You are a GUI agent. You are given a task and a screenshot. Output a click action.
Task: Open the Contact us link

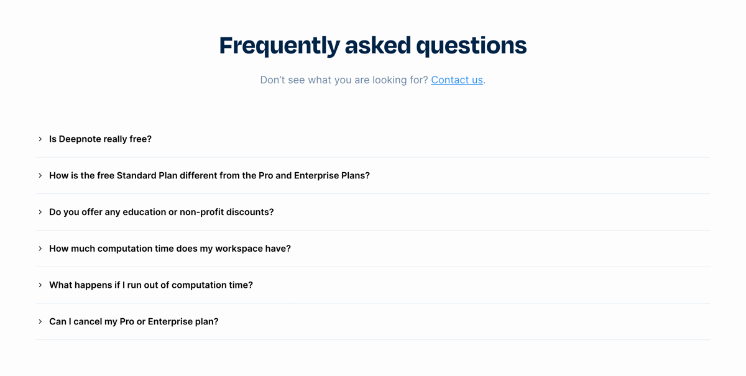click(457, 80)
